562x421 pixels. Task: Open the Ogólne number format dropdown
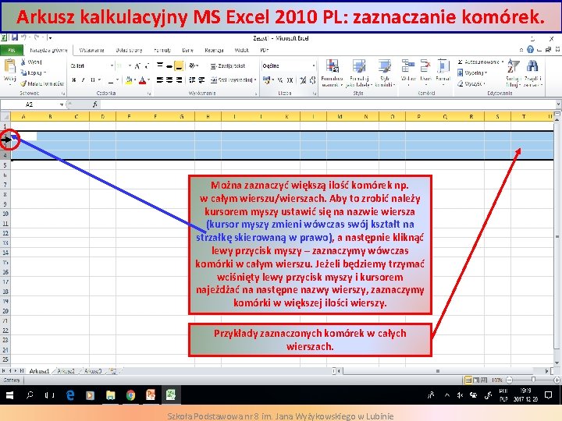314,65
